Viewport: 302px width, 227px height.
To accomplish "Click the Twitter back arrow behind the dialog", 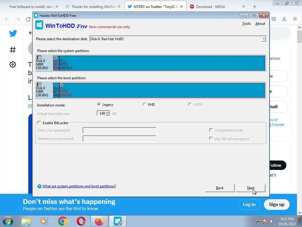I will coord(30,33).
